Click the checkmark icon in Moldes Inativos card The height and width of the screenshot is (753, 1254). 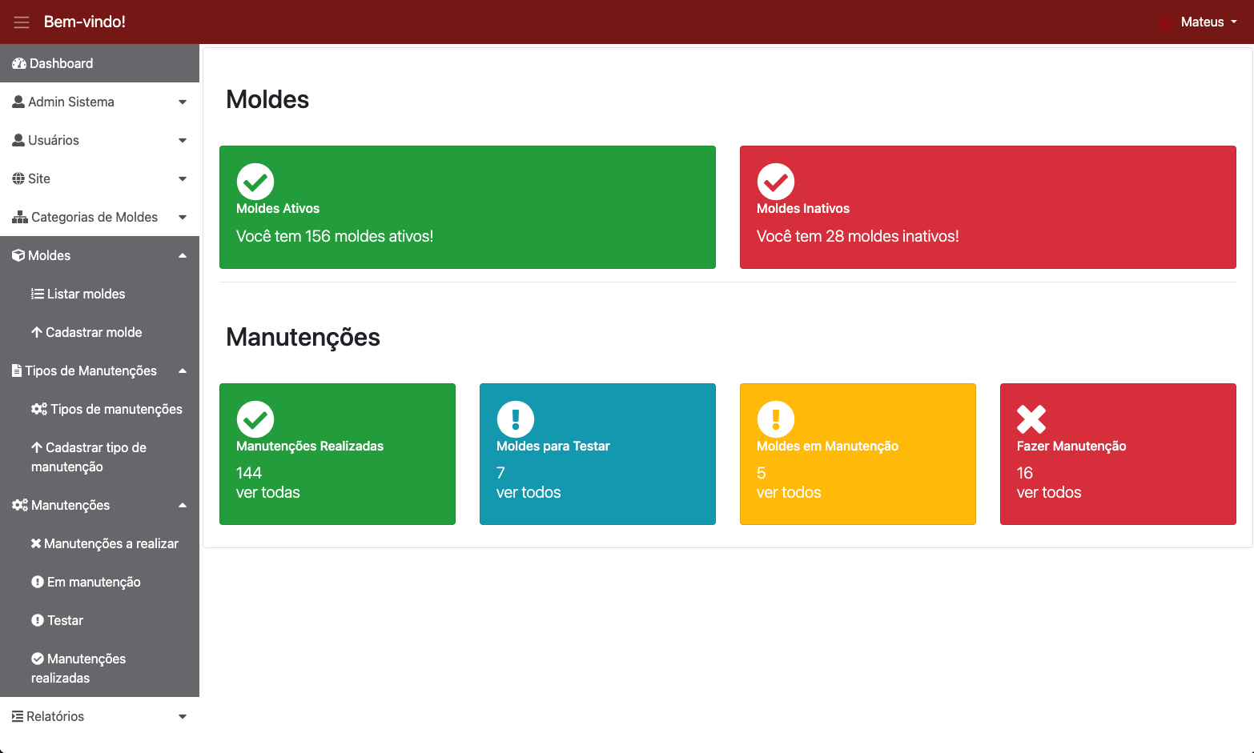point(775,182)
